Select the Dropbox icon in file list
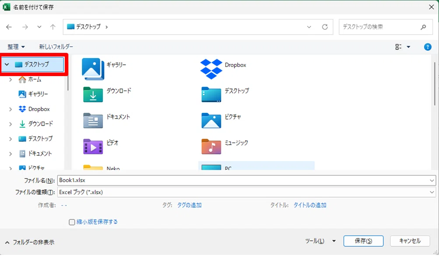The image size is (439, 258). click(211, 69)
